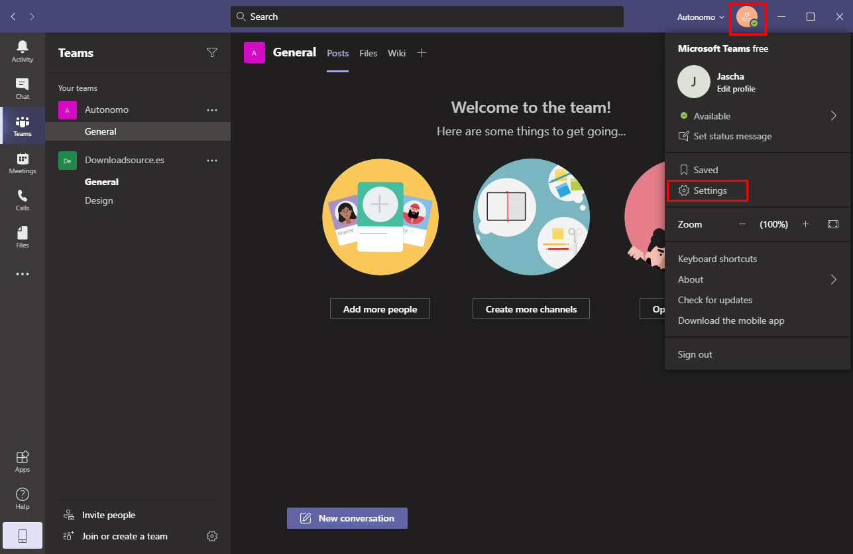Open the Meetings calendar icon
The image size is (853, 554).
coord(23,163)
